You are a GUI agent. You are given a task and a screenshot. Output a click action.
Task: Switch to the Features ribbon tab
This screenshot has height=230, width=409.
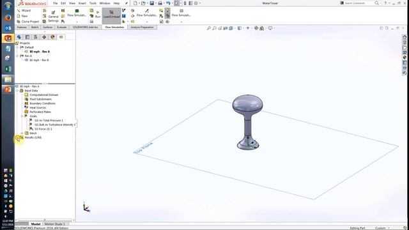pyautogui.click(x=22, y=27)
